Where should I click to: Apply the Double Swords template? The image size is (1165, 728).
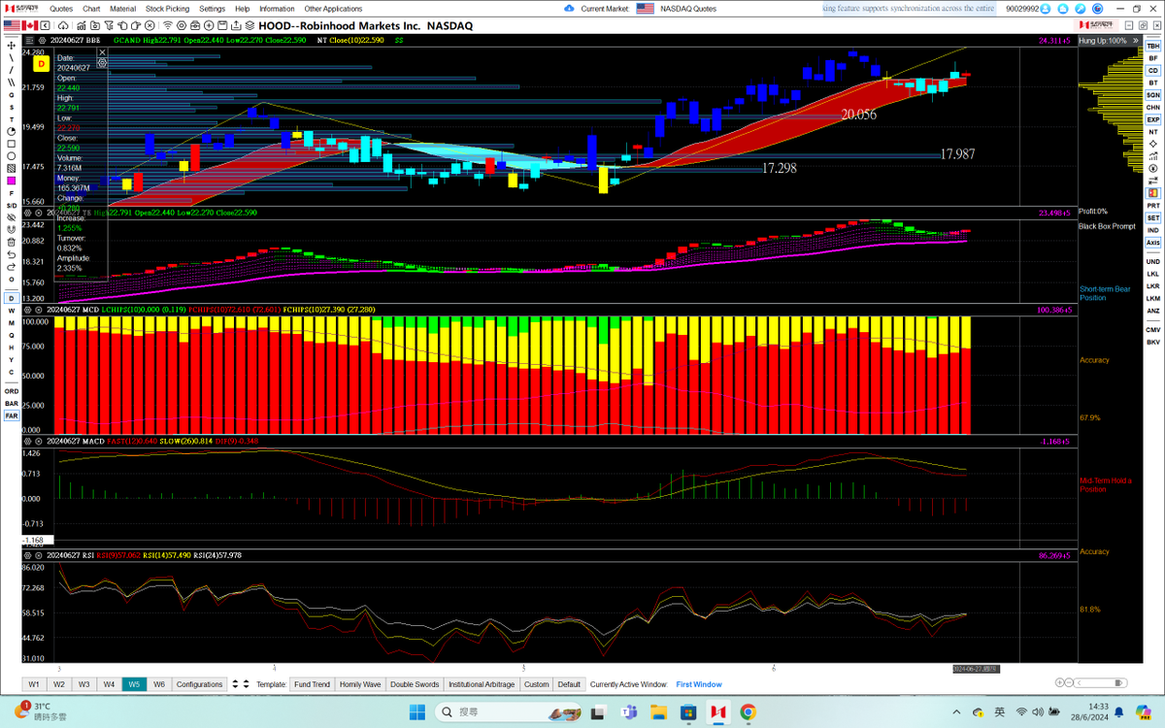tap(415, 684)
